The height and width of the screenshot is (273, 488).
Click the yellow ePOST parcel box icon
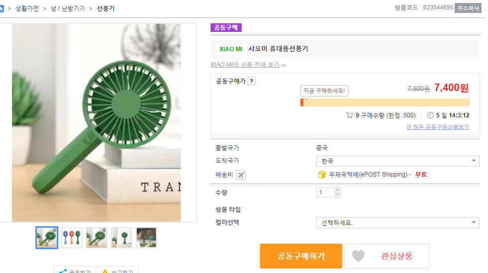(322, 175)
